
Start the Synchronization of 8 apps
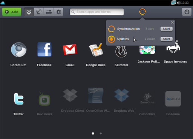tap(167, 29)
